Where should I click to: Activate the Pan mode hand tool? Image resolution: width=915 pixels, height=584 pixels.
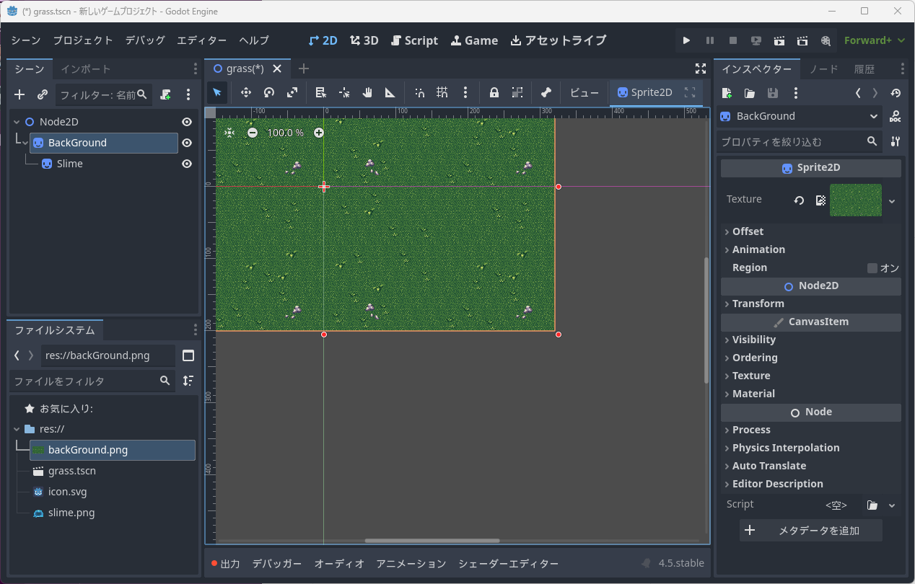[x=367, y=92]
